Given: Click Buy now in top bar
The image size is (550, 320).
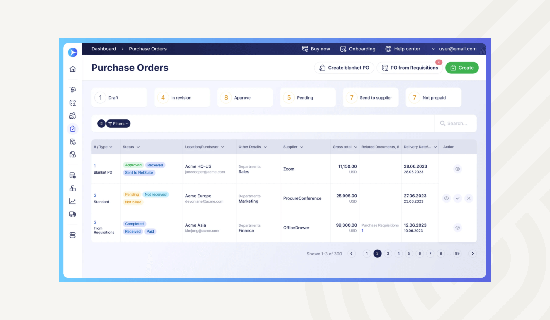Looking at the screenshot, I should pyautogui.click(x=316, y=49).
